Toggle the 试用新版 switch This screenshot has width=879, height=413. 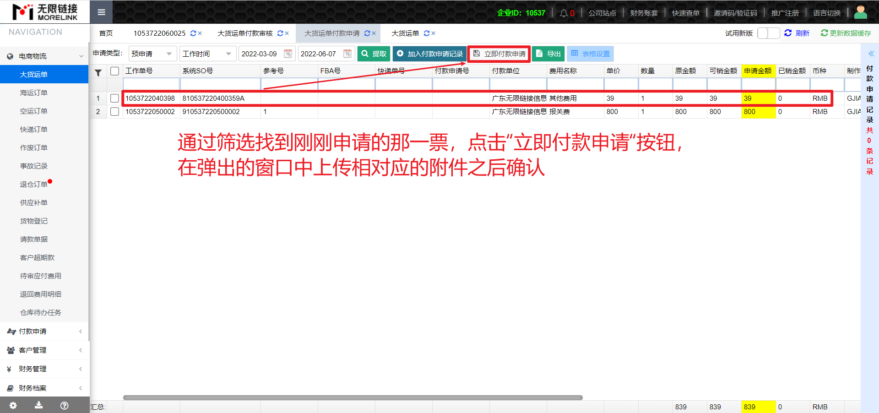click(x=769, y=33)
